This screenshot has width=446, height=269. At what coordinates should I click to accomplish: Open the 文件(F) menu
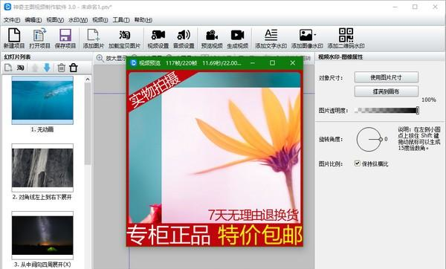12,20
